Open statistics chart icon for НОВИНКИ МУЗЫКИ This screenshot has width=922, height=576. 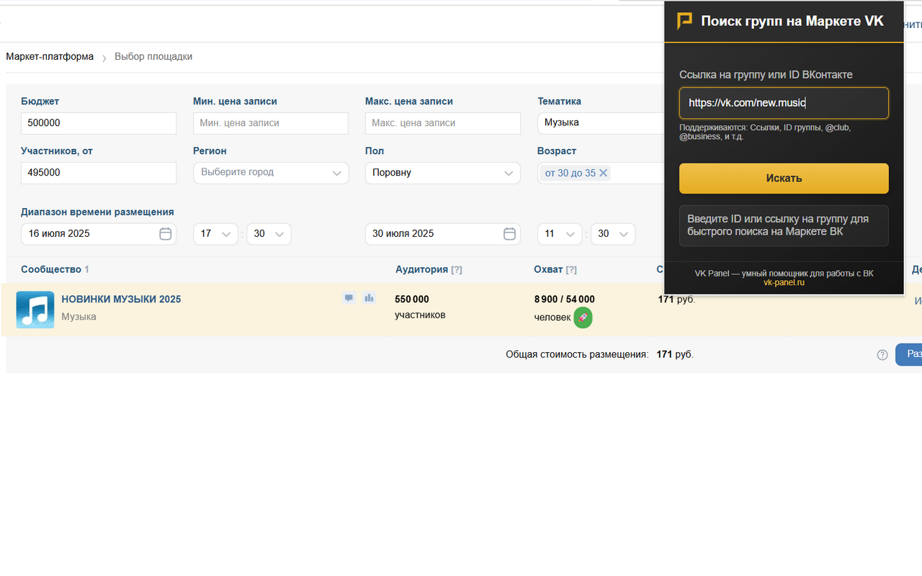370,298
